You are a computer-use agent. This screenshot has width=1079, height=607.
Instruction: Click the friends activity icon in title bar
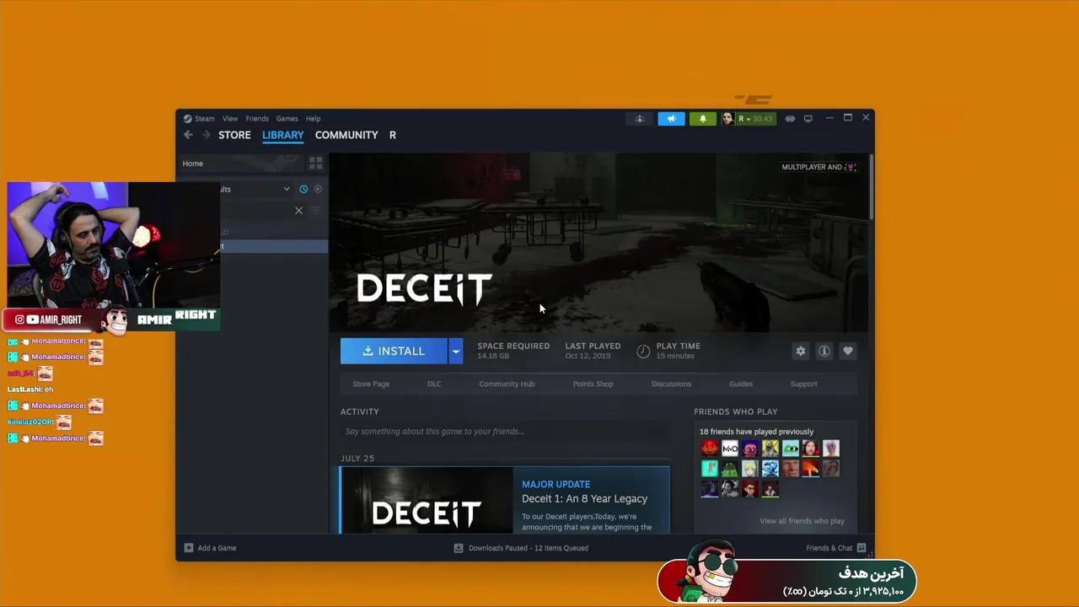[x=640, y=119]
